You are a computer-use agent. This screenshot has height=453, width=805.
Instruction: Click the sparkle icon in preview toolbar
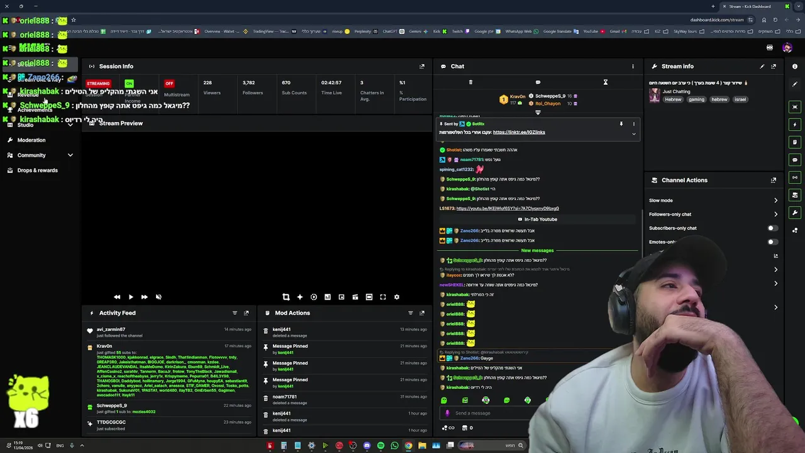point(300,297)
